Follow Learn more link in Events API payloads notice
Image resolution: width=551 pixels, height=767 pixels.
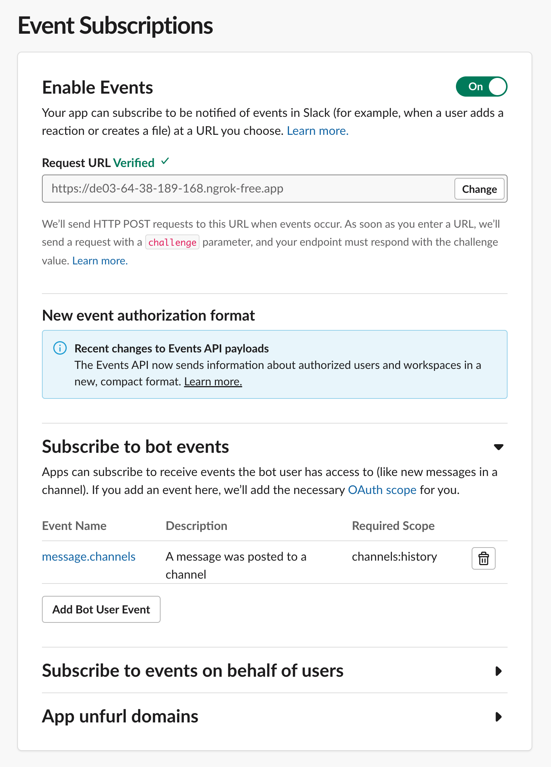(213, 382)
